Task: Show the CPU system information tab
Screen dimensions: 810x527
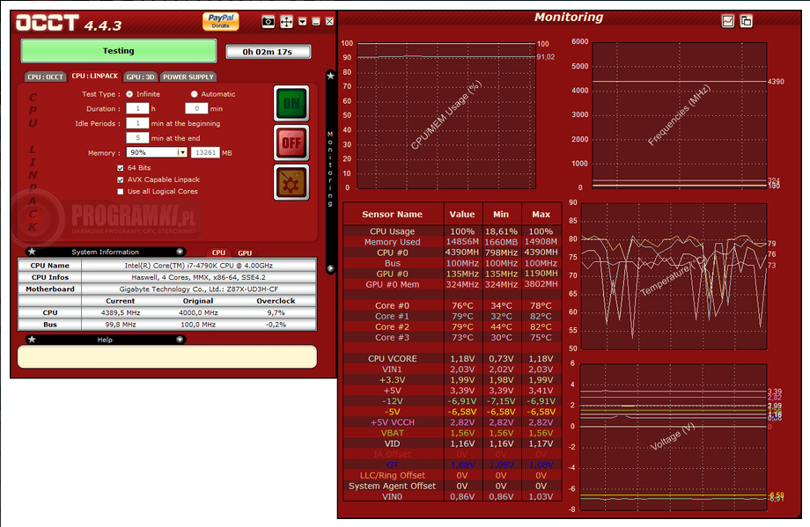Action: tap(218, 253)
